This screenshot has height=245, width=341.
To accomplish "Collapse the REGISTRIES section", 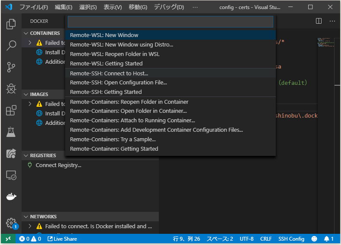I will [x=26, y=155].
